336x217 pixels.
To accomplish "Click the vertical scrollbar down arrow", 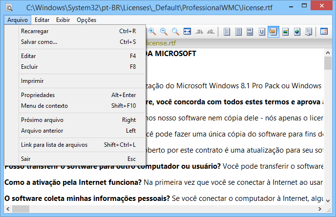I will point(328,200).
